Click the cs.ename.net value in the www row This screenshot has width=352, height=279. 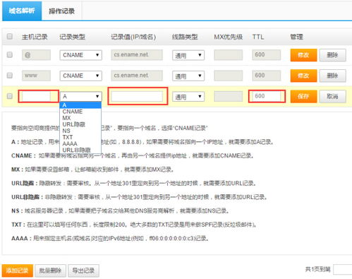tap(137, 76)
